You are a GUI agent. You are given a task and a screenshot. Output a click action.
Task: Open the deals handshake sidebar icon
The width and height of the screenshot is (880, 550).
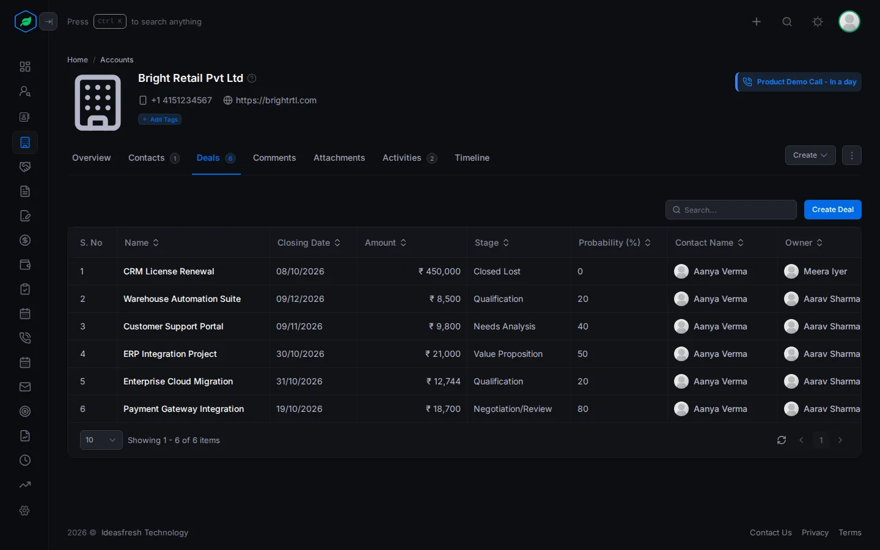[x=25, y=167]
